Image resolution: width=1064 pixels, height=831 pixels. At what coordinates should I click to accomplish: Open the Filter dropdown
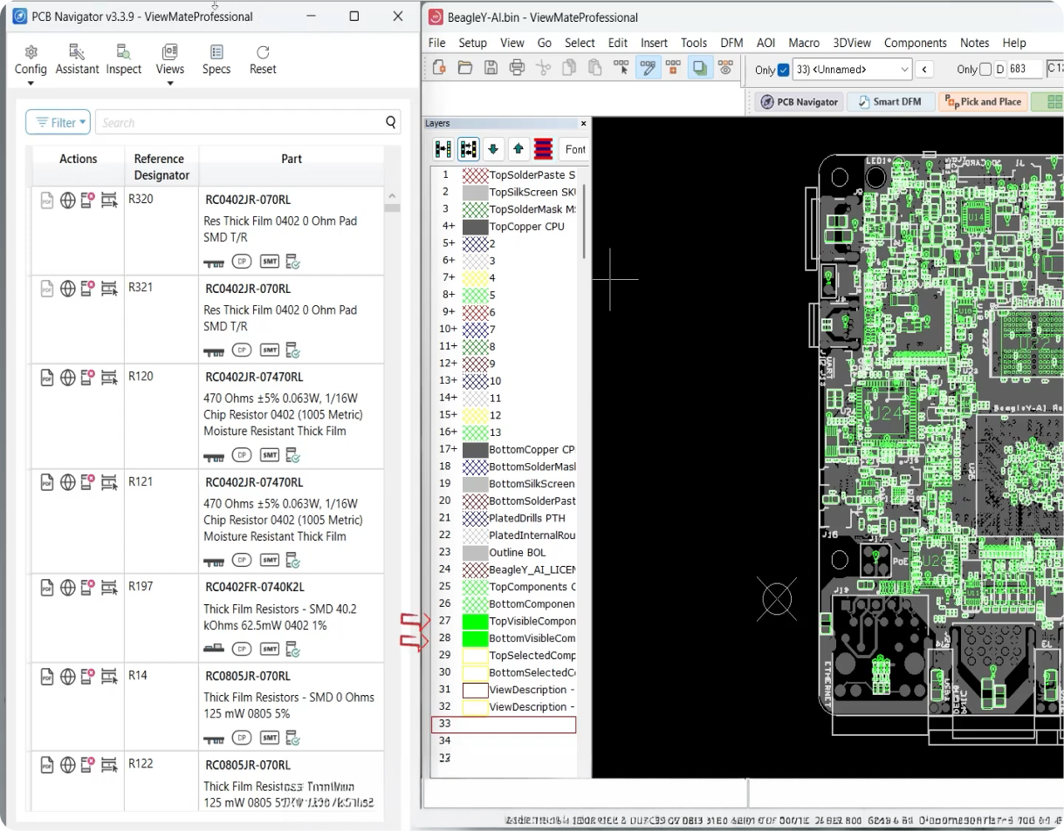pyautogui.click(x=58, y=123)
